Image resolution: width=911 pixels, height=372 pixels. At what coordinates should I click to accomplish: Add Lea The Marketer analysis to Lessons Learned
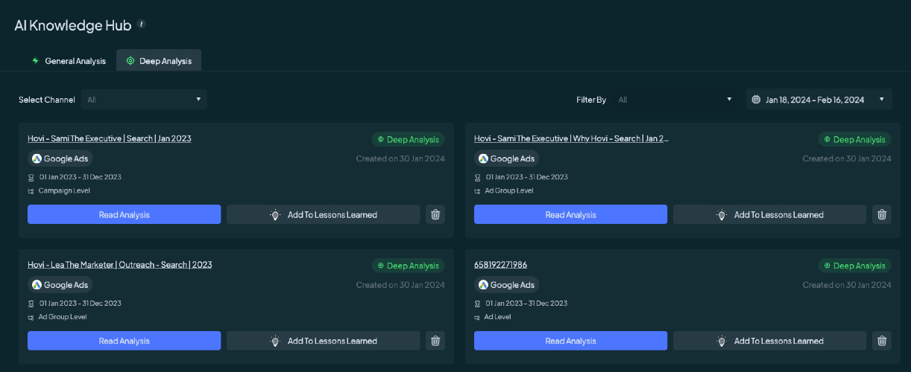coord(324,341)
